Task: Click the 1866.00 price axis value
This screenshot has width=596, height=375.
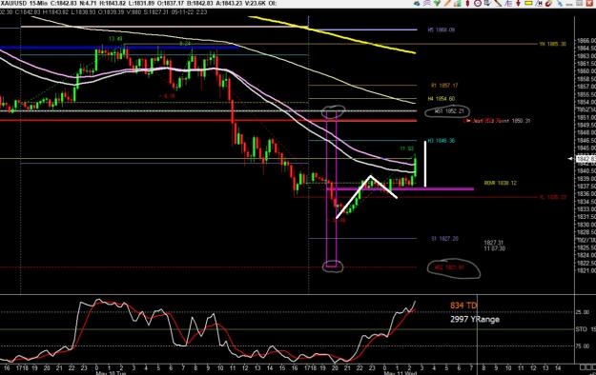Action: point(586,40)
